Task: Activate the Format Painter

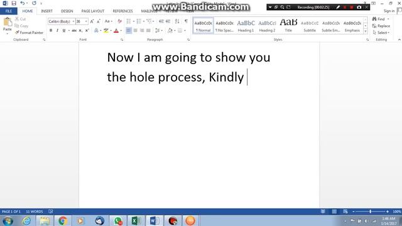Action: (x=29, y=33)
